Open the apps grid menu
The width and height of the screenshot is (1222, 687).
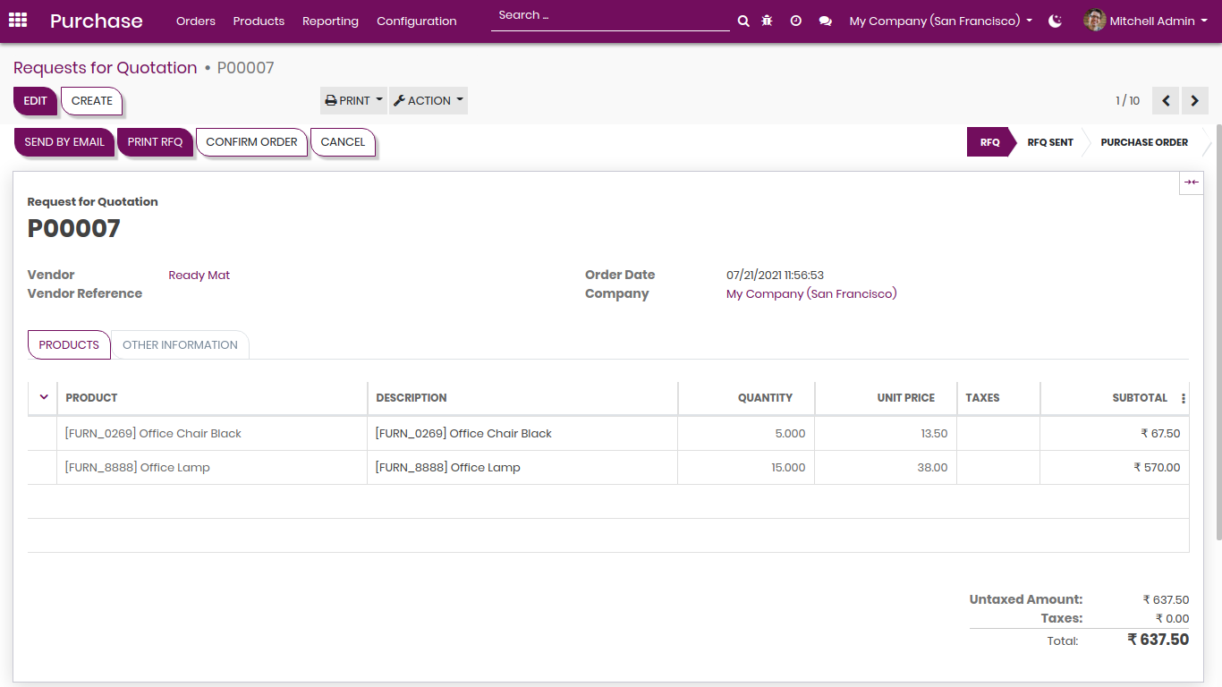pyautogui.click(x=18, y=21)
